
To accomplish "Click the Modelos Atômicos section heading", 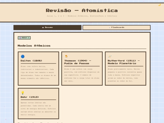I will tap(34, 46).
